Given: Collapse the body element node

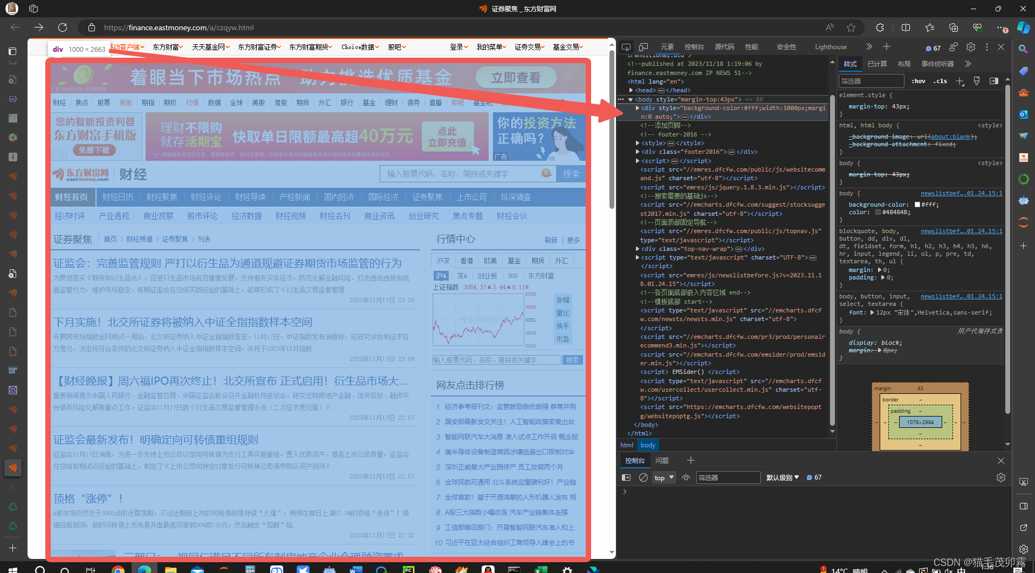Looking at the screenshot, I should coord(630,99).
